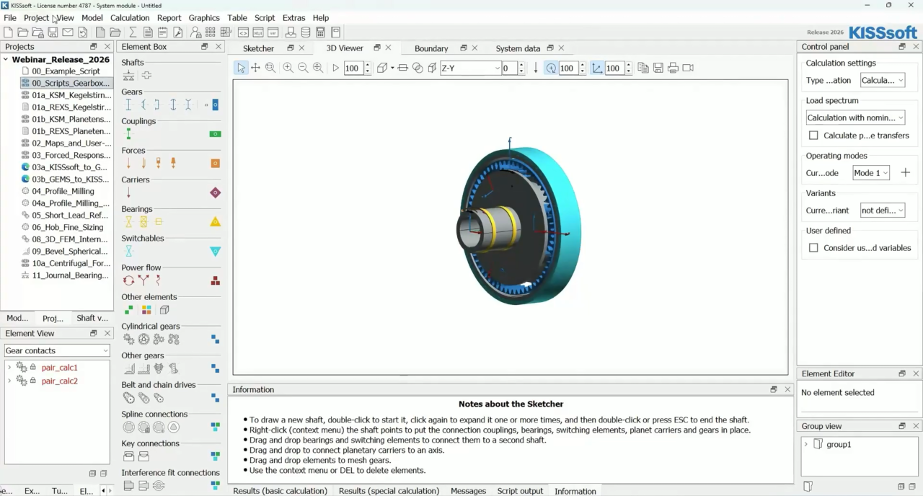Zoom in with the magnifier plus icon
The image size is (923, 496).
tap(288, 68)
